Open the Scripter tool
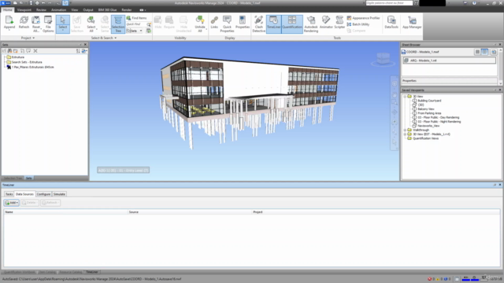This screenshot has height=283, width=504. [x=339, y=23]
